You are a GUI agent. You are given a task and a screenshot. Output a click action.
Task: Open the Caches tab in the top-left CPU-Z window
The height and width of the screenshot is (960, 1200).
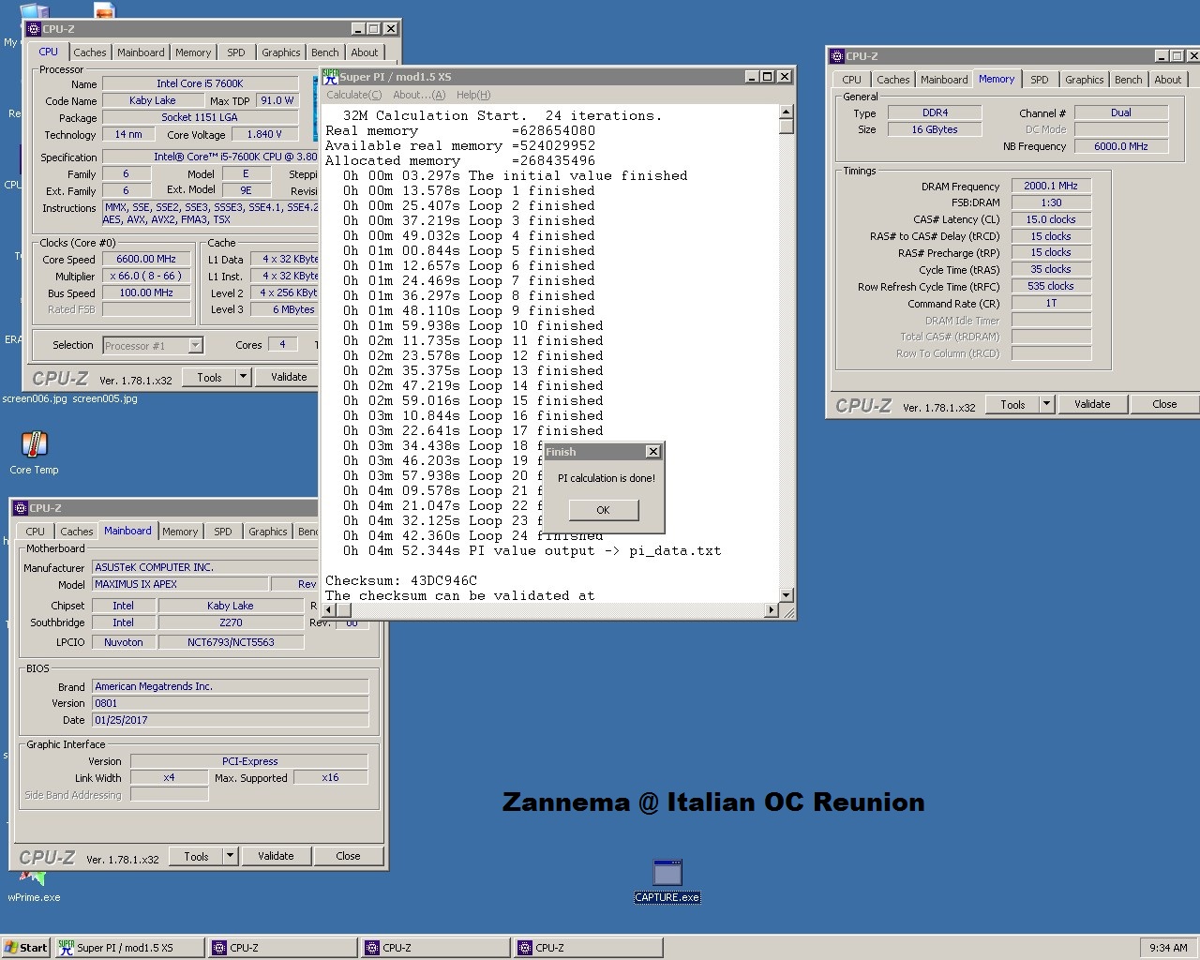(x=90, y=52)
